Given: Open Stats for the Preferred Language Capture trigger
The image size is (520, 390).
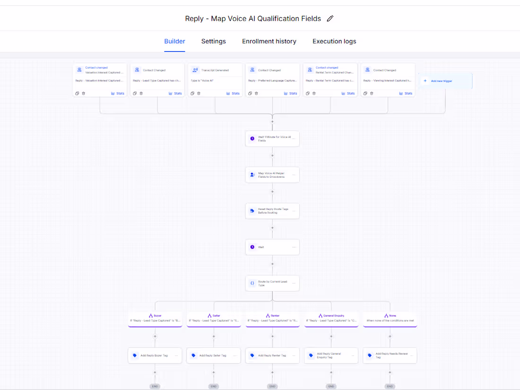Looking at the screenshot, I should pyautogui.click(x=291, y=94).
